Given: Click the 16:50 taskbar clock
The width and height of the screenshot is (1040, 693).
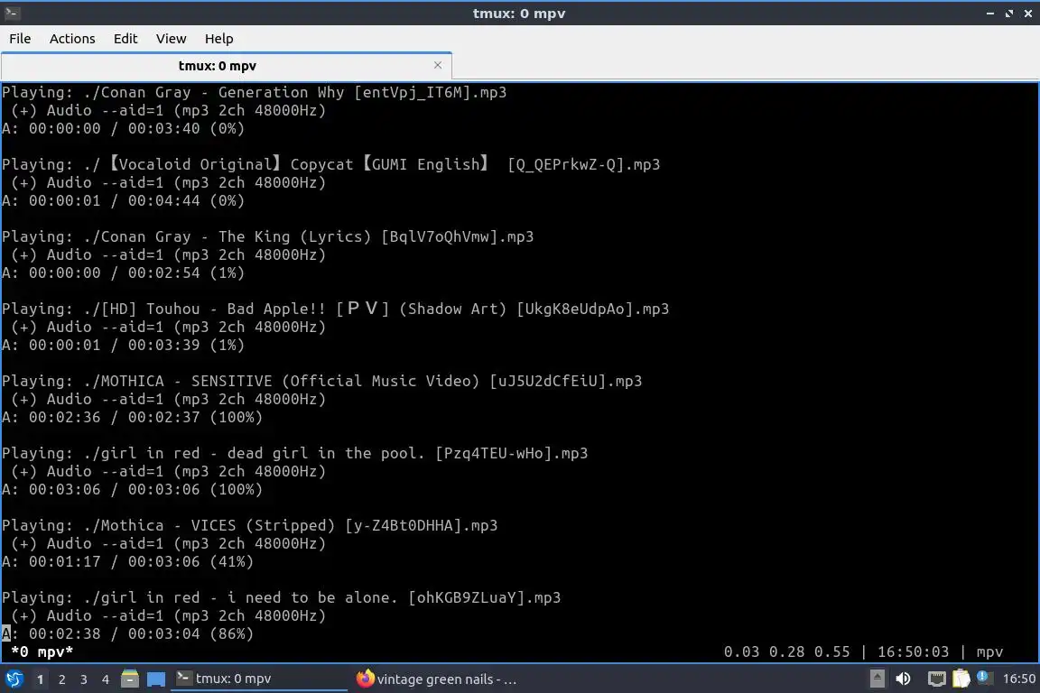Looking at the screenshot, I should [1018, 679].
